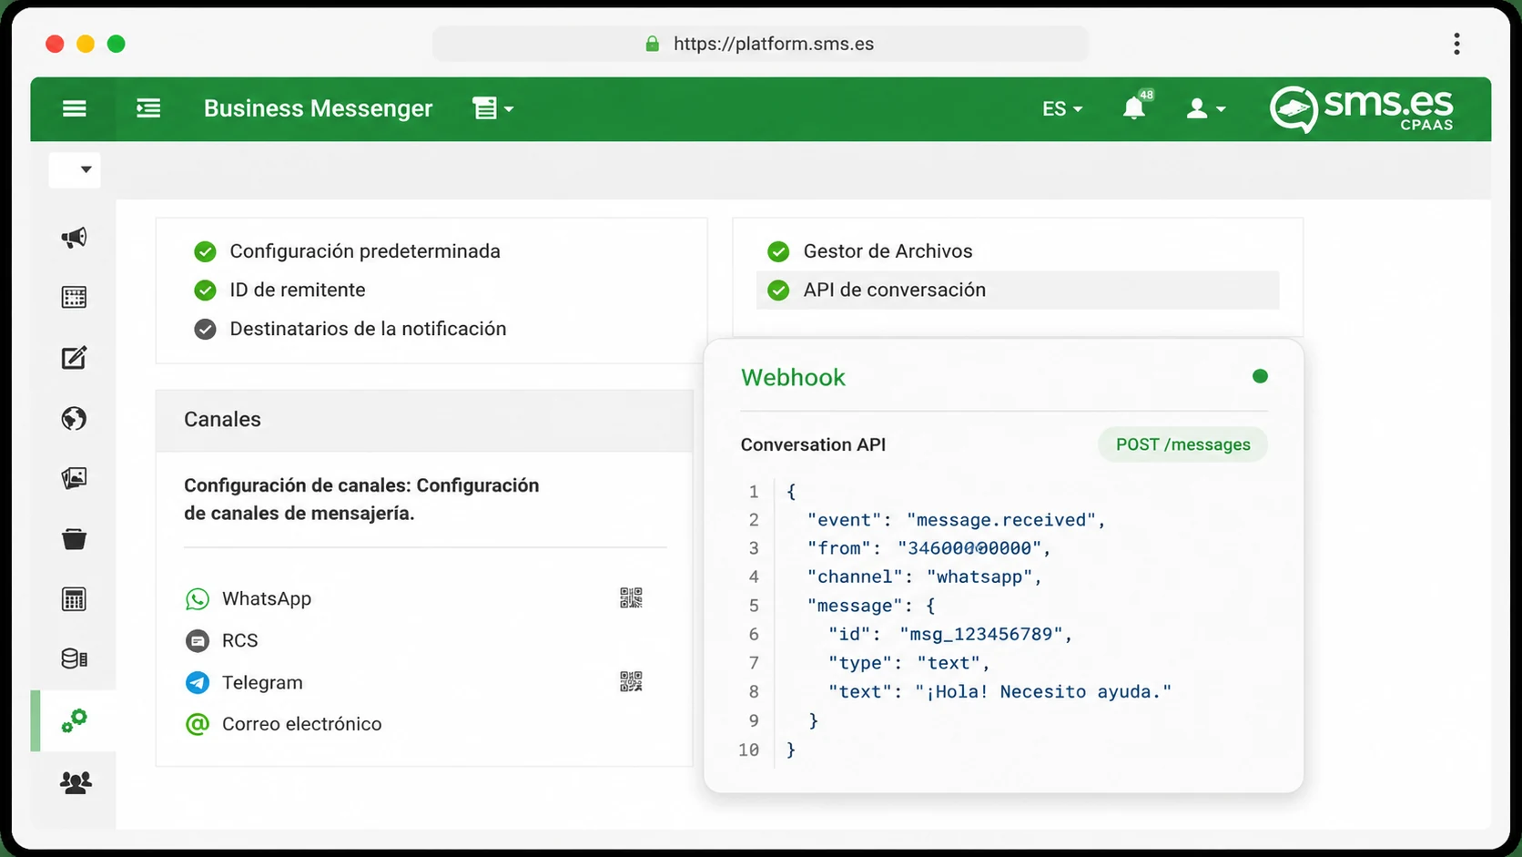
Task: Open notifications bell with 48 badge
Action: pyautogui.click(x=1136, y=107)
